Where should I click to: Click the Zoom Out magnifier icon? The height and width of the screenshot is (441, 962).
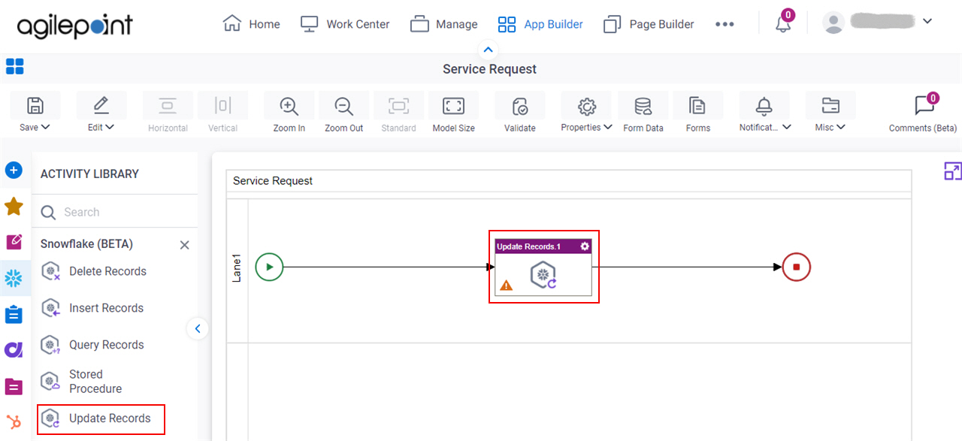click(x=344, y=106)
